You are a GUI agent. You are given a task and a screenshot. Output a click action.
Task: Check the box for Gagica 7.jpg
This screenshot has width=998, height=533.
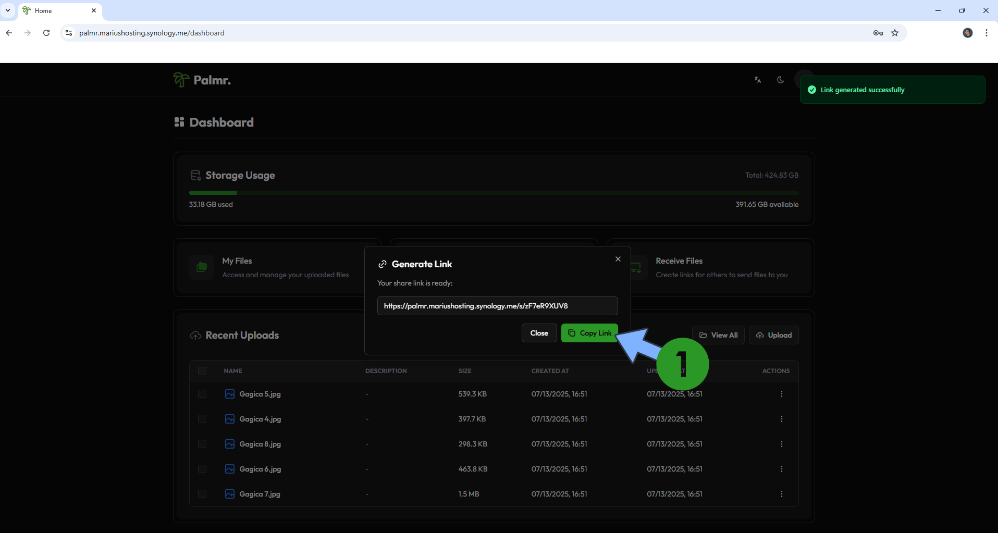(202, 494)
